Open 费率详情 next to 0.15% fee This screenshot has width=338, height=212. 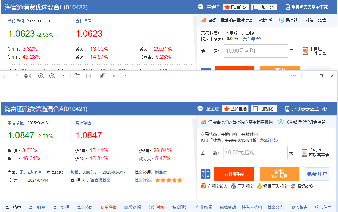[269, 141]
